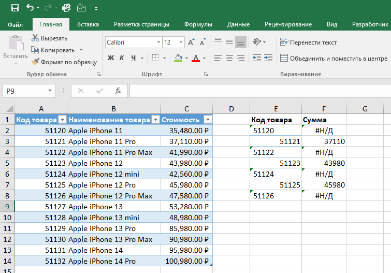Open the Файл tab

15,24
